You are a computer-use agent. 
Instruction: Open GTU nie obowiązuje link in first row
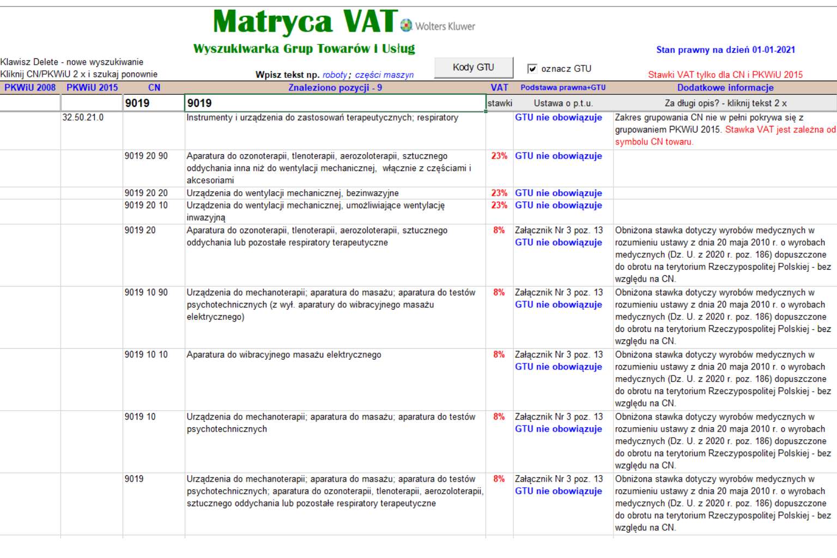click(559, 118)
